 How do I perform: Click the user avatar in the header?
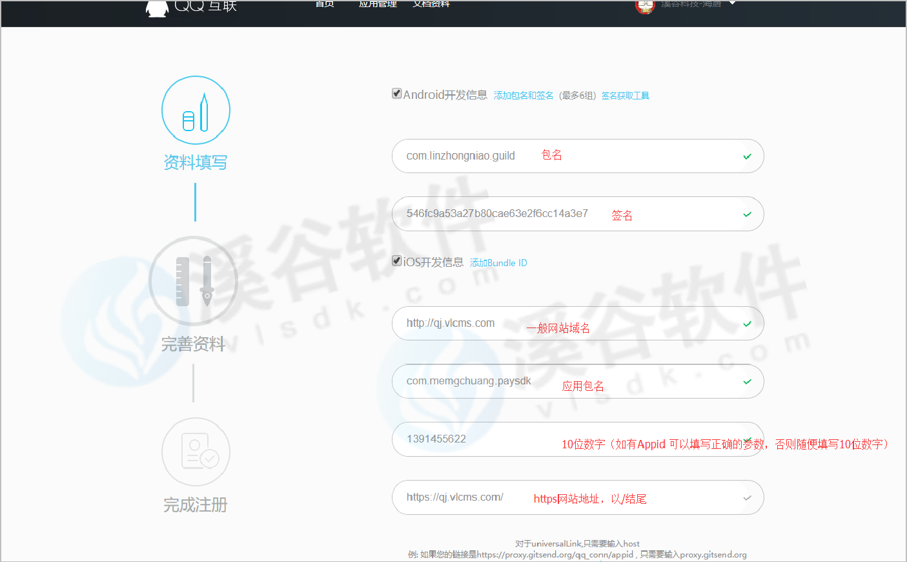(645, 6)
